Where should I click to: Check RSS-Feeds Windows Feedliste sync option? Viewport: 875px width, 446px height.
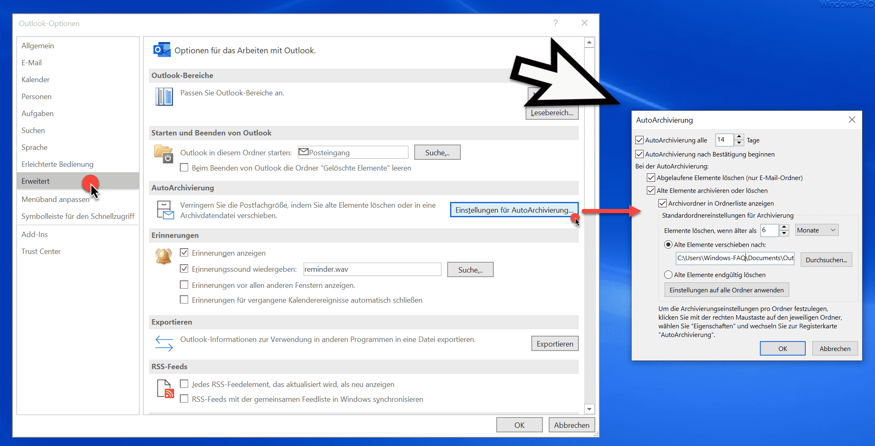pyautogui.click(x=184, y=399)
